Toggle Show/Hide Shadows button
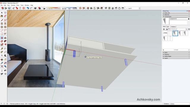This screenshot has width=190, height=107. (44, 8)
